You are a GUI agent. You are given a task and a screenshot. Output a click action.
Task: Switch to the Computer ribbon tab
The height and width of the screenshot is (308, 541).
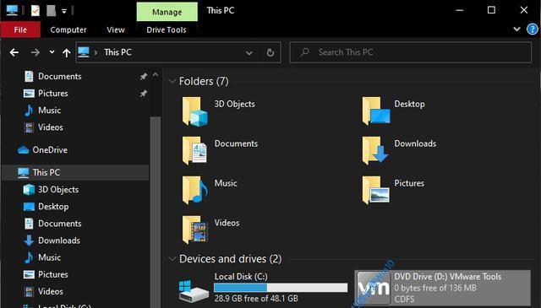[68, 30]
